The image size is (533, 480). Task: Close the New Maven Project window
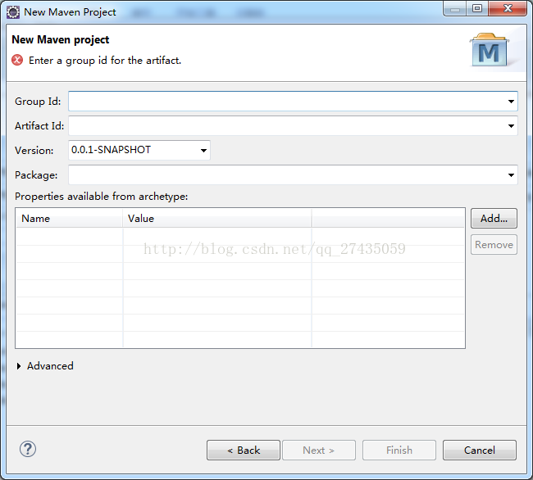[x=508, y=8]
